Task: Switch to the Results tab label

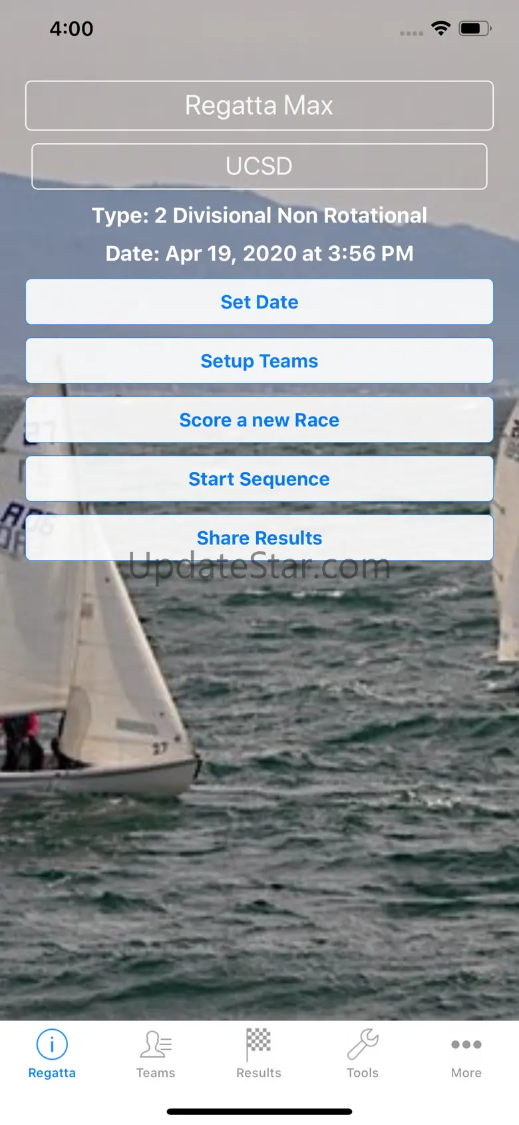Action: coord(259,1073)
